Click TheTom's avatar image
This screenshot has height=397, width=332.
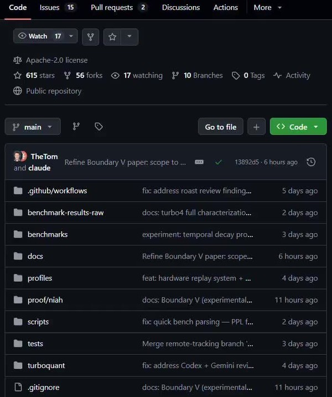[x=20, y=156]
